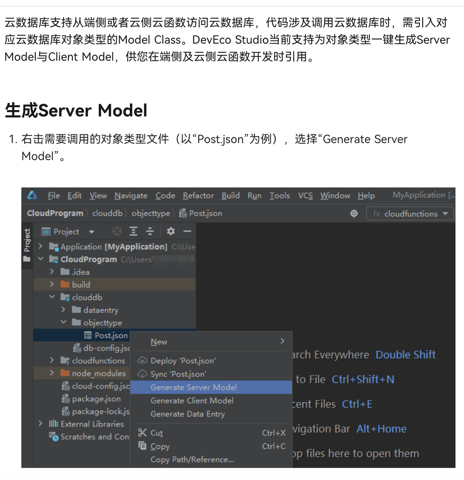This screenshot has width=464, height=480.
Task: Open the Build menu
Action: pos(231,196)
